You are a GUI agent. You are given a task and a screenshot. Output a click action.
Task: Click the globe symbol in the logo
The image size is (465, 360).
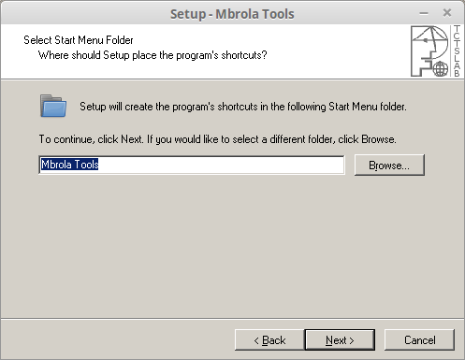click(x=441, y=69)
